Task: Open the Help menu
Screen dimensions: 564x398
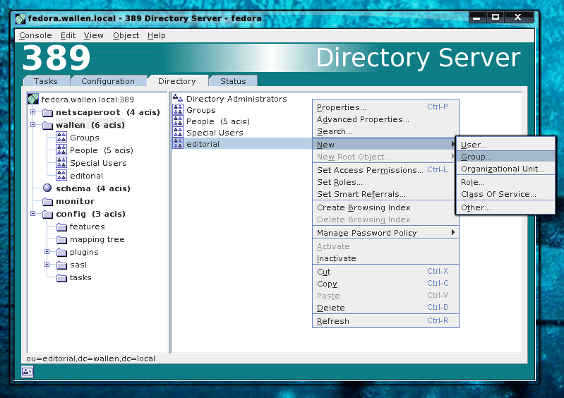Action: (157, 35)
